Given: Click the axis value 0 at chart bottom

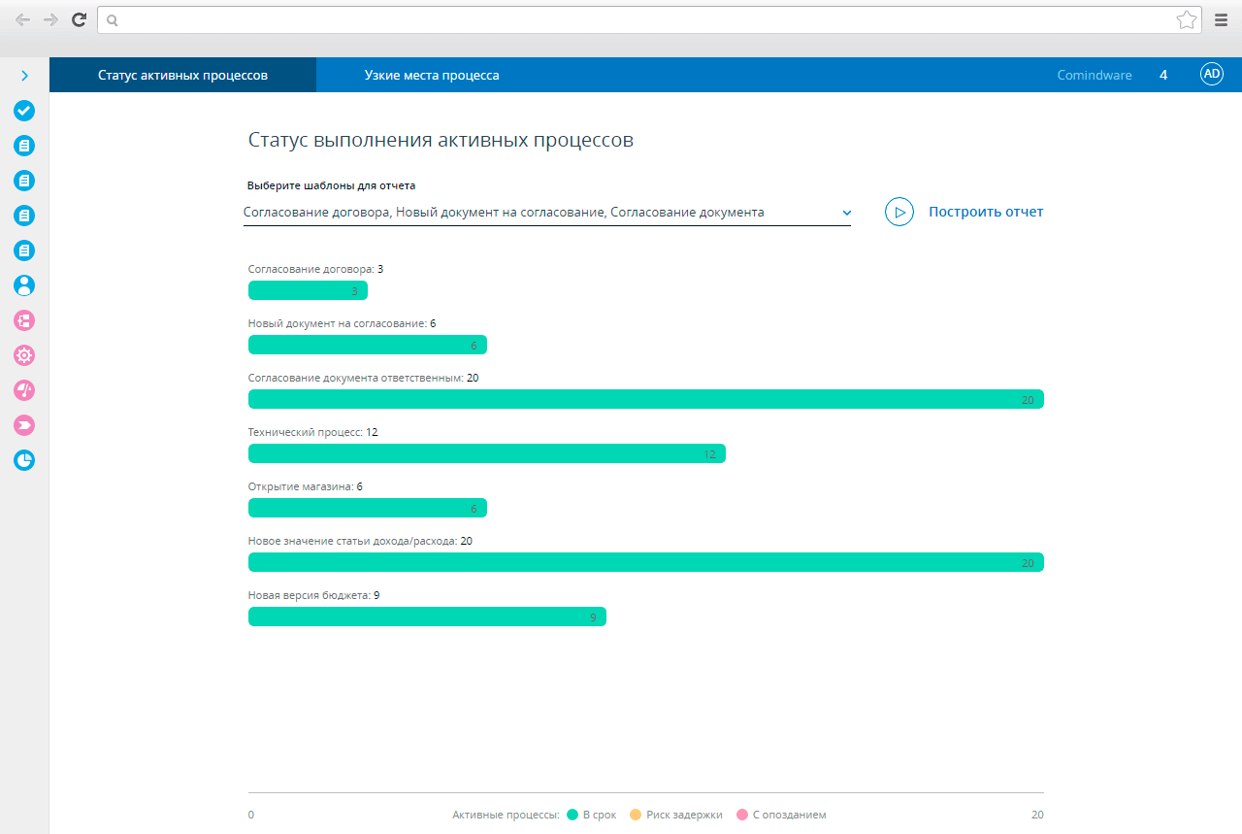Looking at the screenshot, I should click(x=251, y=815).
